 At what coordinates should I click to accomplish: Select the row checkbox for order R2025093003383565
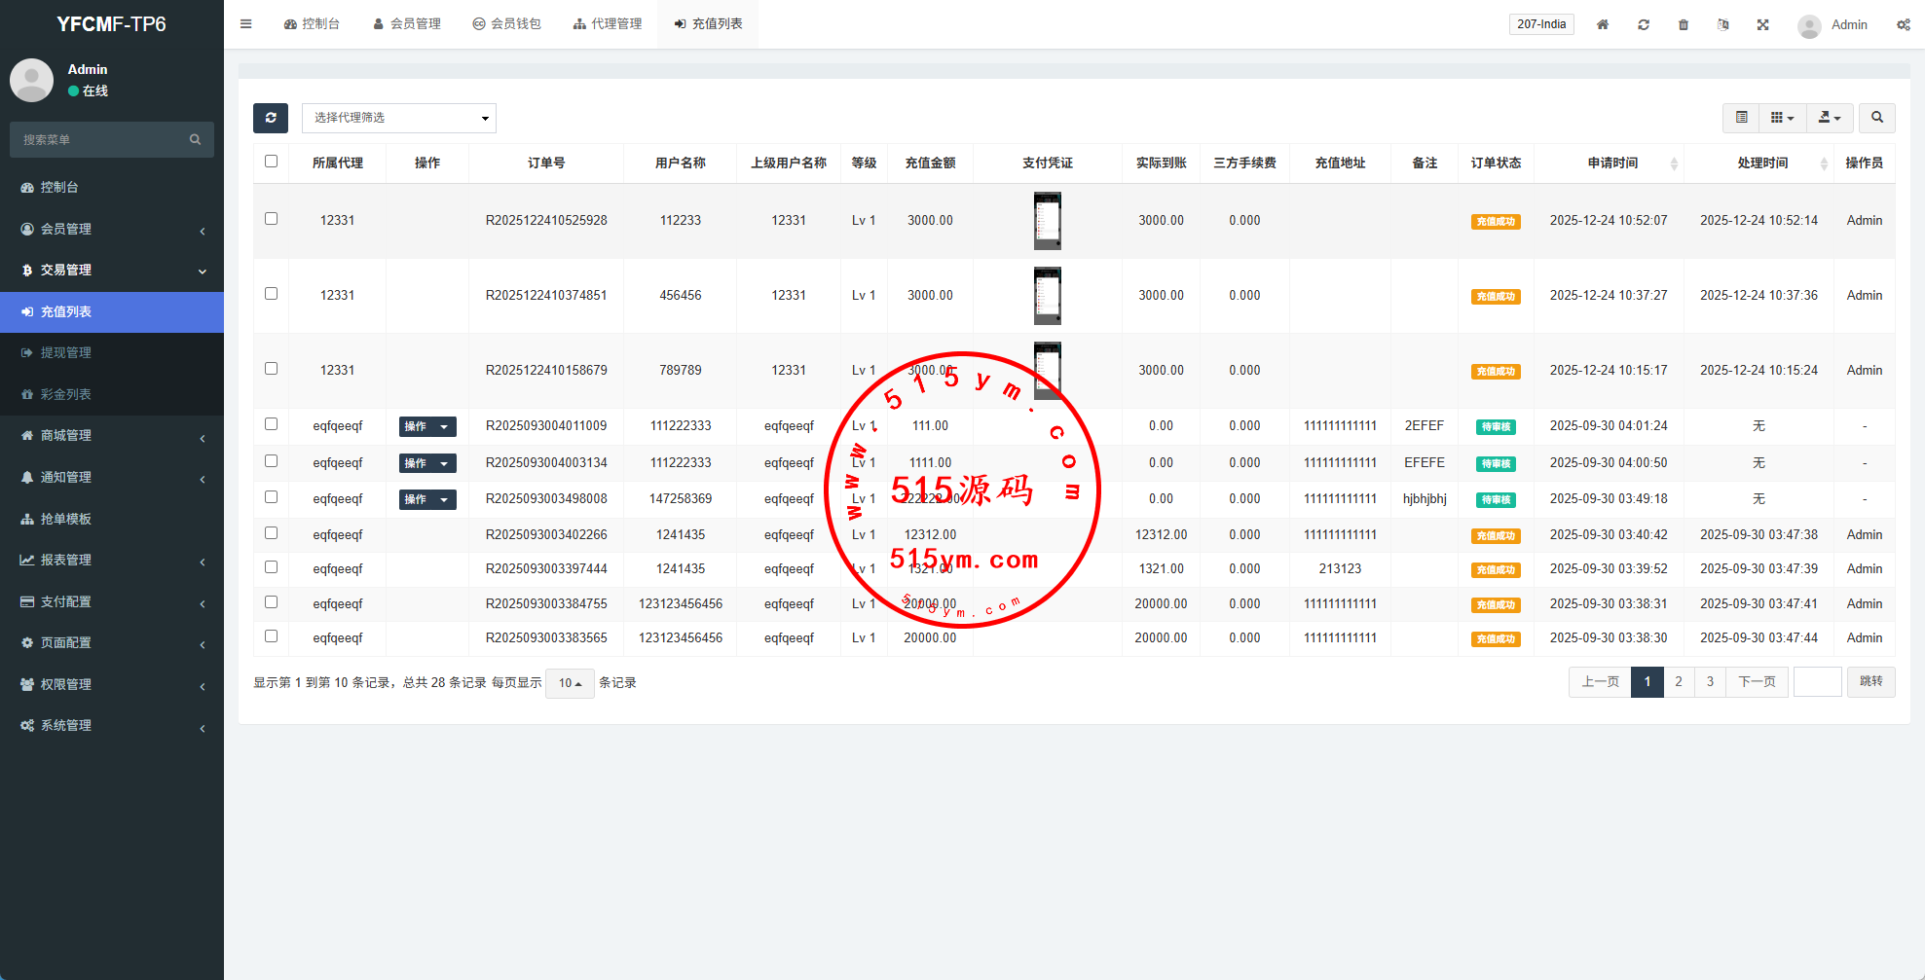point(272,636)
